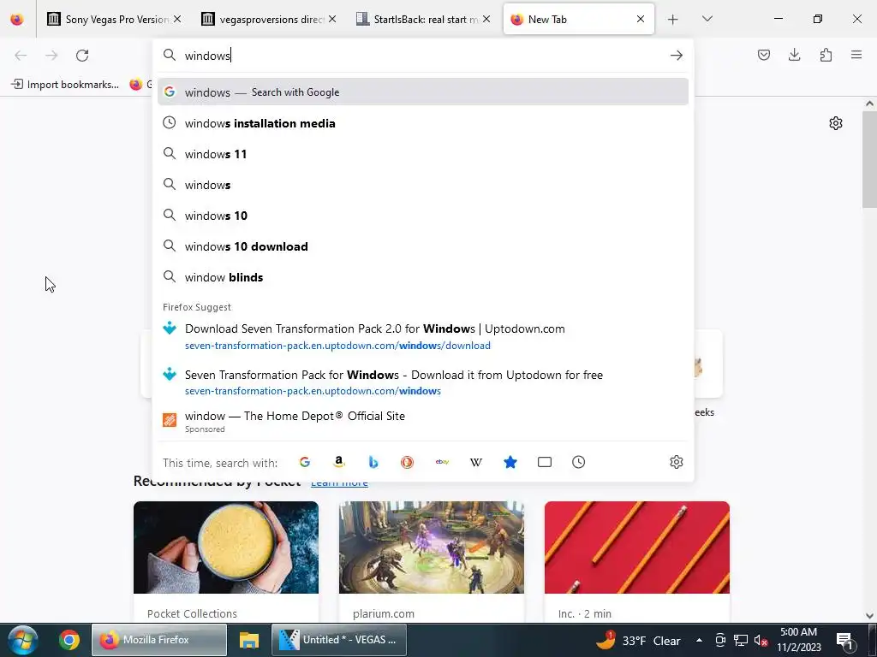Search this time with Bing icon
877x657 pixels.
tap(373, 462)
